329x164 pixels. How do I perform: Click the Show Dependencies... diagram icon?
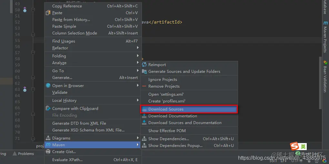click(x=144, y=139)
